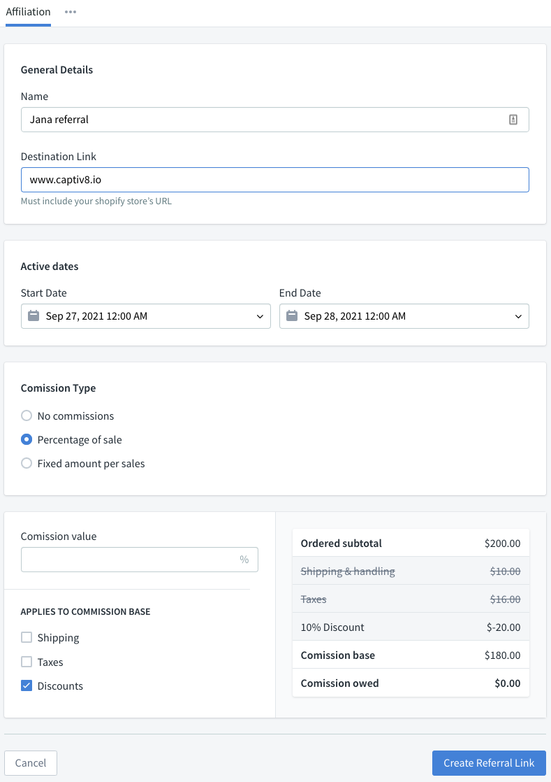551x782 pixels.
Task: Switch to the Affiliation tab
Action: pyautogui.click(x=28, y=12)
